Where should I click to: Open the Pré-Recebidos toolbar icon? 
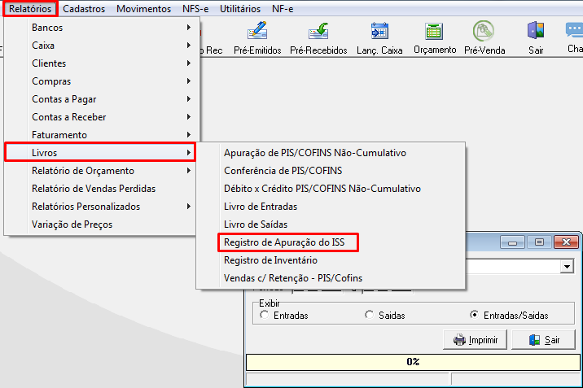pyautogui.click(x=318, y=31)
